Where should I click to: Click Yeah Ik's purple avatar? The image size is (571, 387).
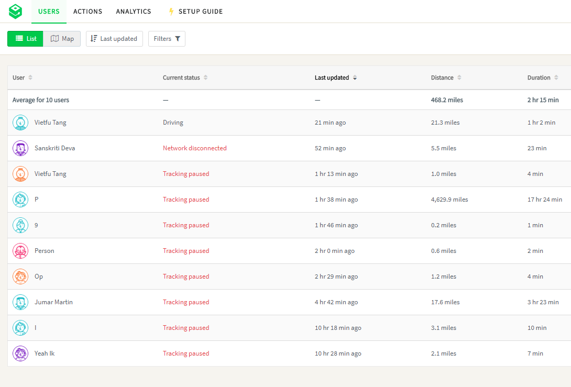(x=20, y=353)
